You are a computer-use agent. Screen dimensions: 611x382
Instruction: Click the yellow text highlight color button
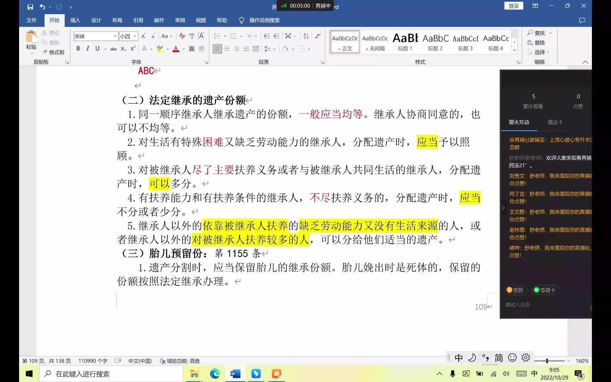tap(160, 49)
